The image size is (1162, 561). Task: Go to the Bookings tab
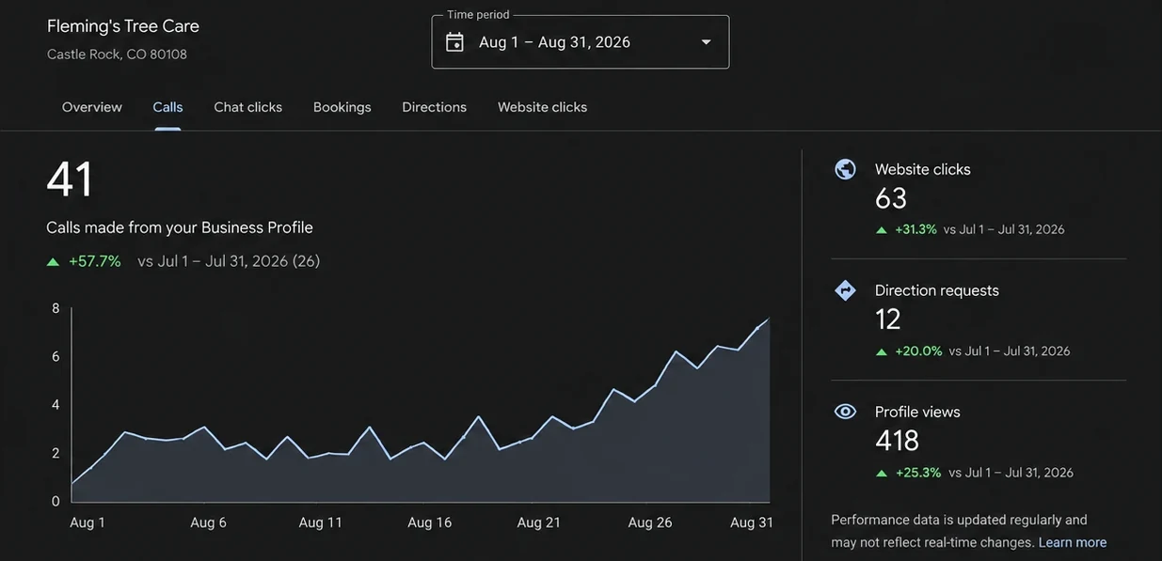342,107
